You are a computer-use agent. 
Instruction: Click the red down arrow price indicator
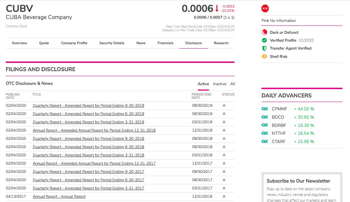tap(217, 9)
